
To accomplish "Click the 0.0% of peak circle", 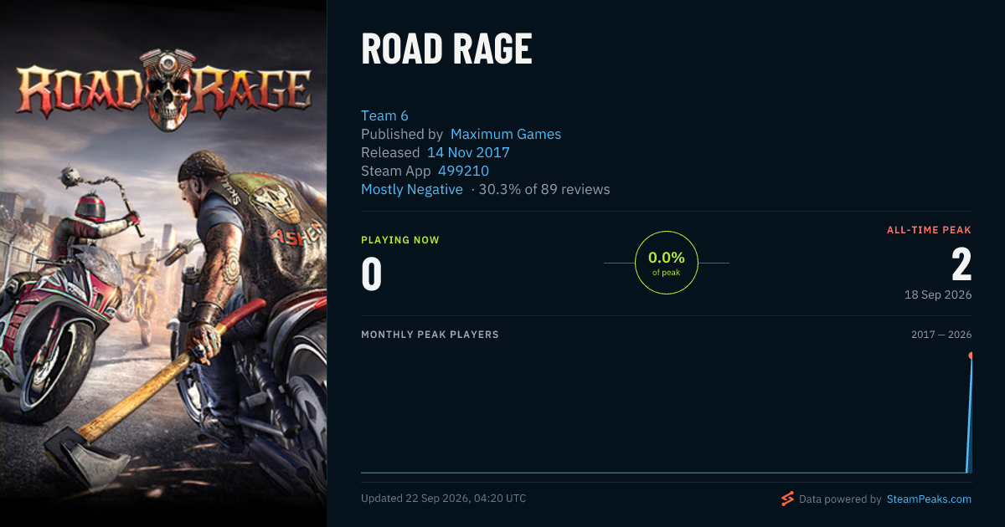I will tap(667, 263).
